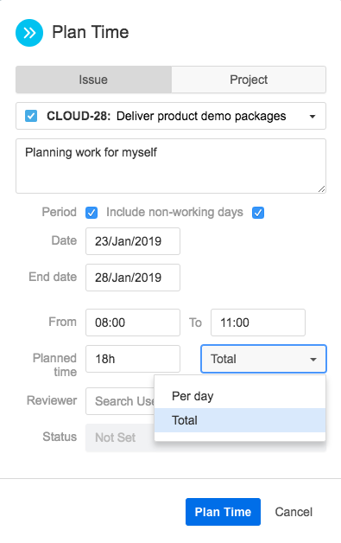Toggle Include non-working days checkbox

[258, 213]
